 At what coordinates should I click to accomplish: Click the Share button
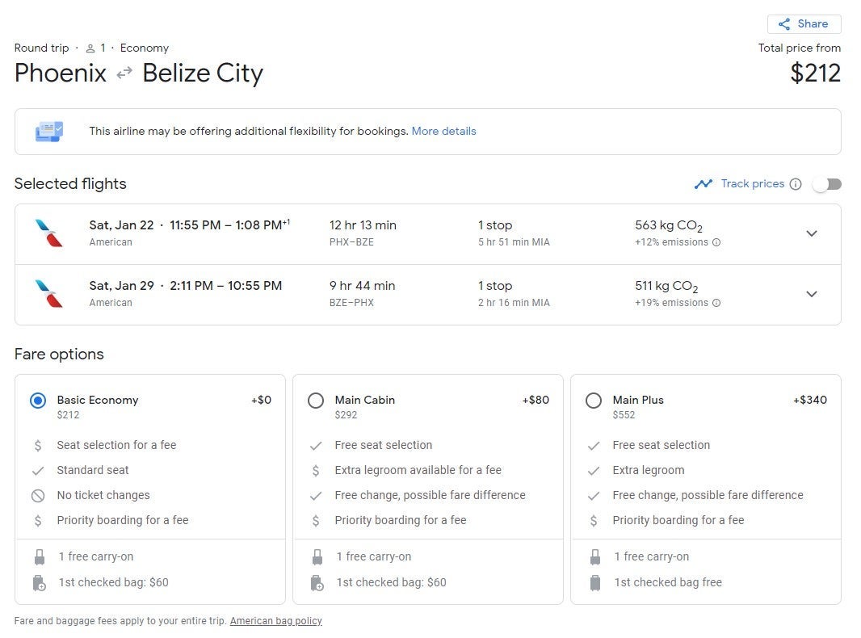(803, 24)
